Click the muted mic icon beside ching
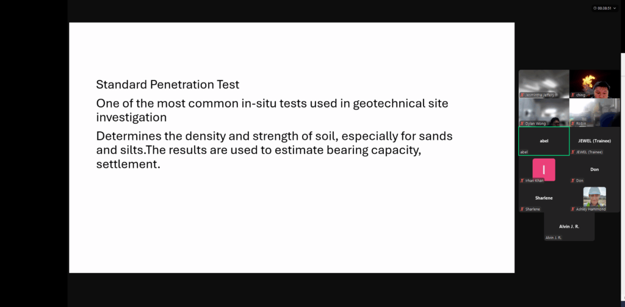 (573, 95)
